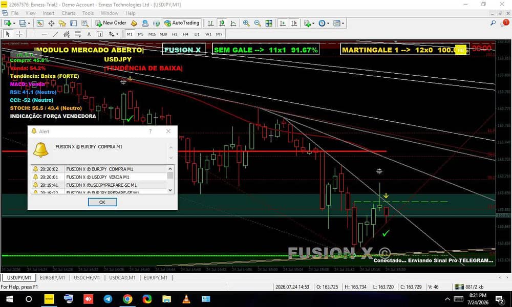Select the Fibonacci retracement tool

(78, 34)
